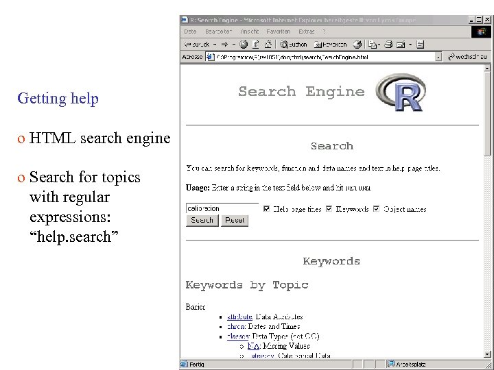Screen dimensions: 494x370
Task: Open the Extras menu
Action: pos(306,32)
